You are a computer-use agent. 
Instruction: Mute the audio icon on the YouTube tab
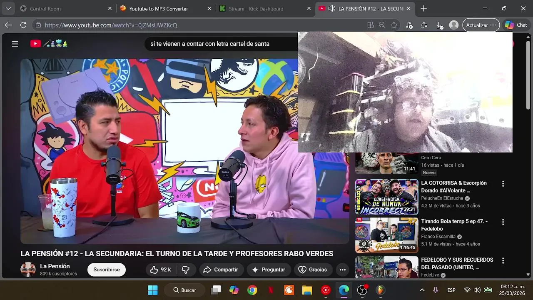pos(332,8)
